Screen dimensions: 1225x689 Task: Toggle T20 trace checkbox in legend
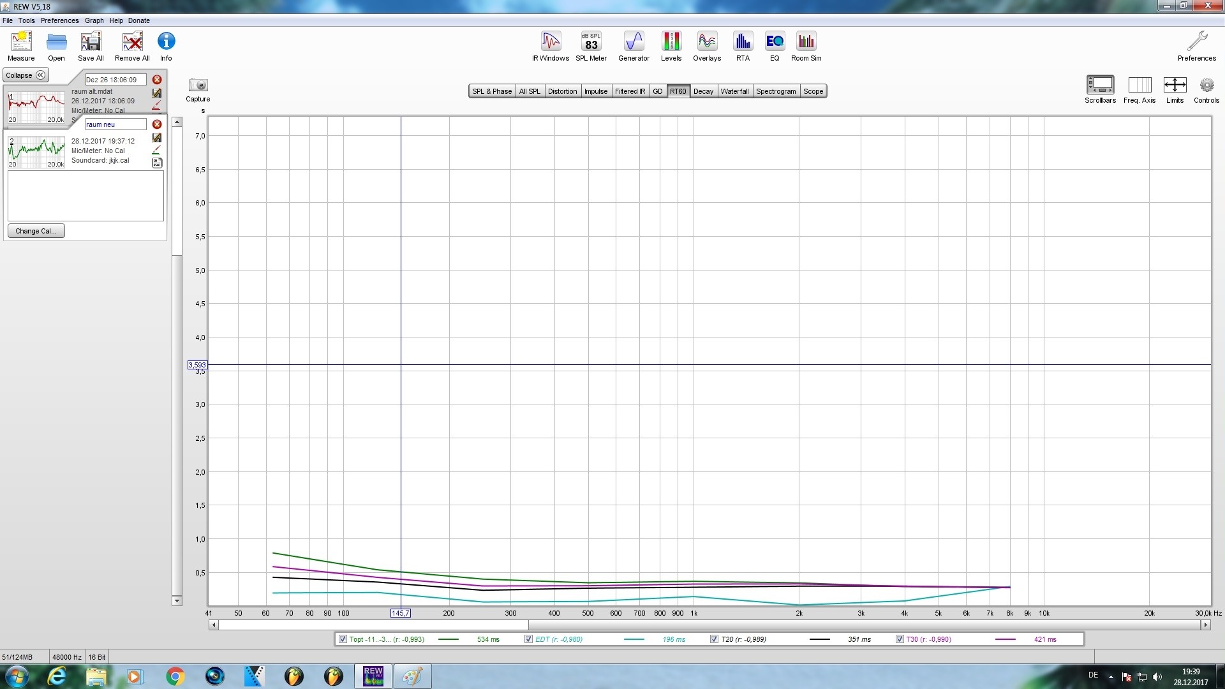tap(714, 639)
